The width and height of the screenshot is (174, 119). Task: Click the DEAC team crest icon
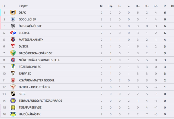pyautogui.click(x=13, y=12)
